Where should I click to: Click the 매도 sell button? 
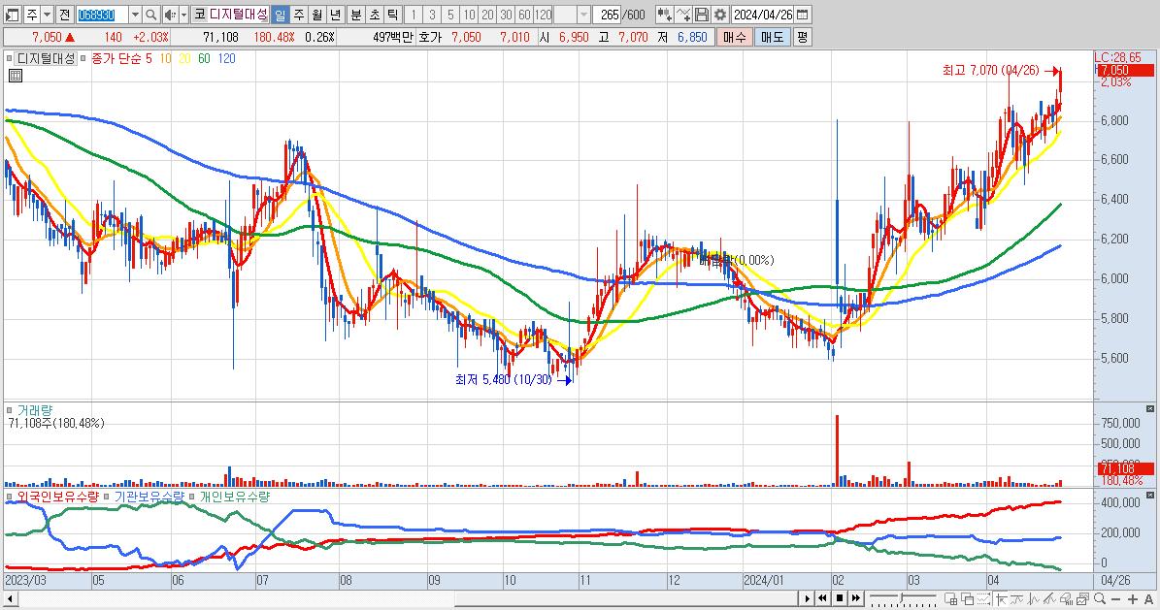click(x=773, y=37)
